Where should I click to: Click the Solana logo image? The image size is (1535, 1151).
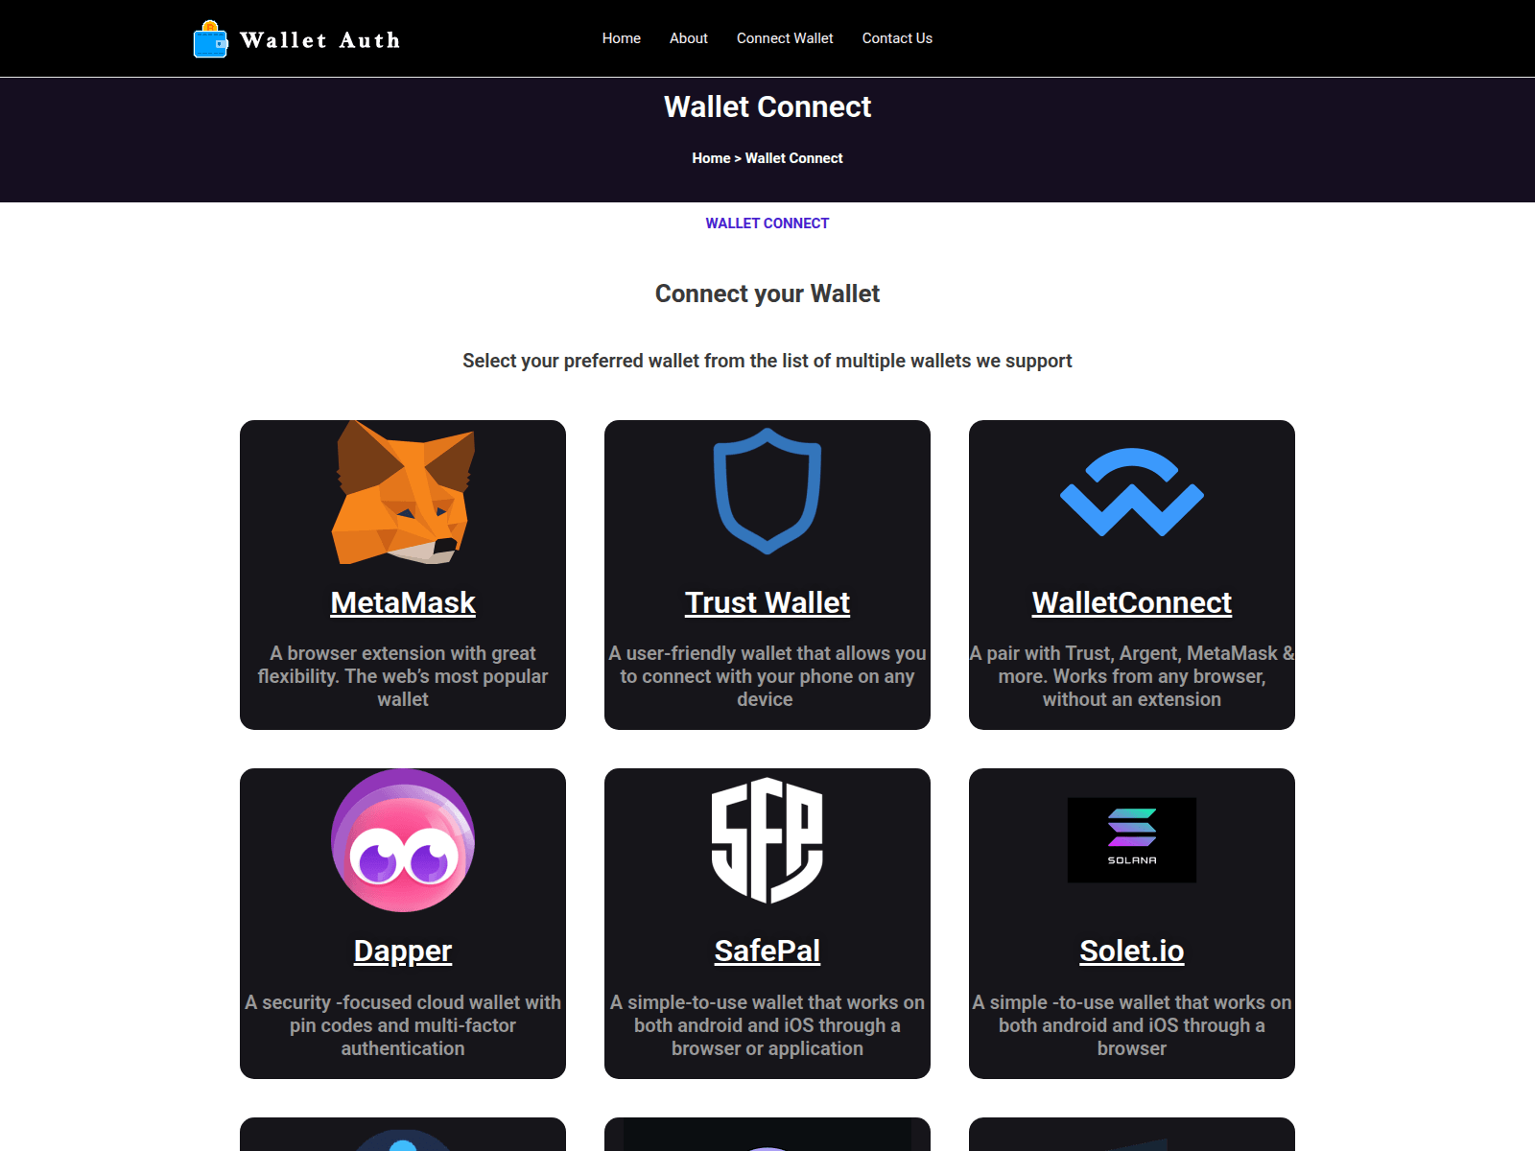(x=1132, y=840)
